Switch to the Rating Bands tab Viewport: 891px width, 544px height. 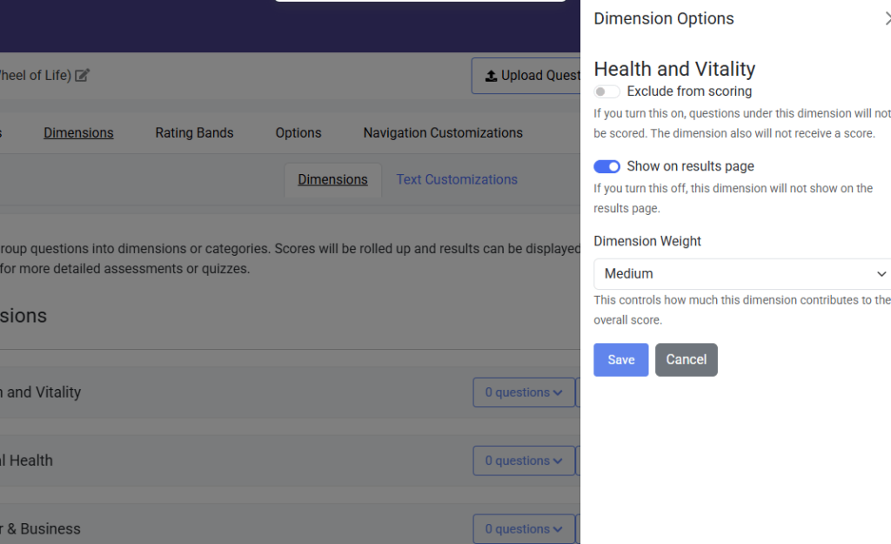coord(194,133)
